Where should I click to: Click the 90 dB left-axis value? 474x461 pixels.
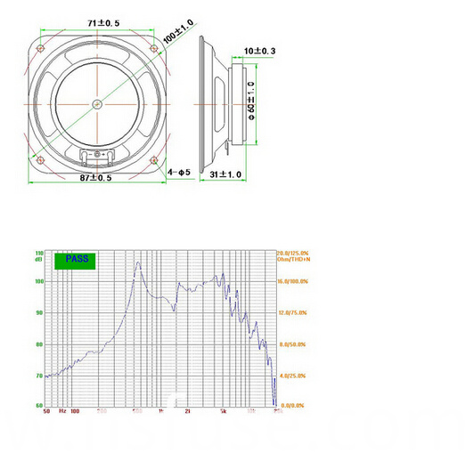tap(39, 312)
